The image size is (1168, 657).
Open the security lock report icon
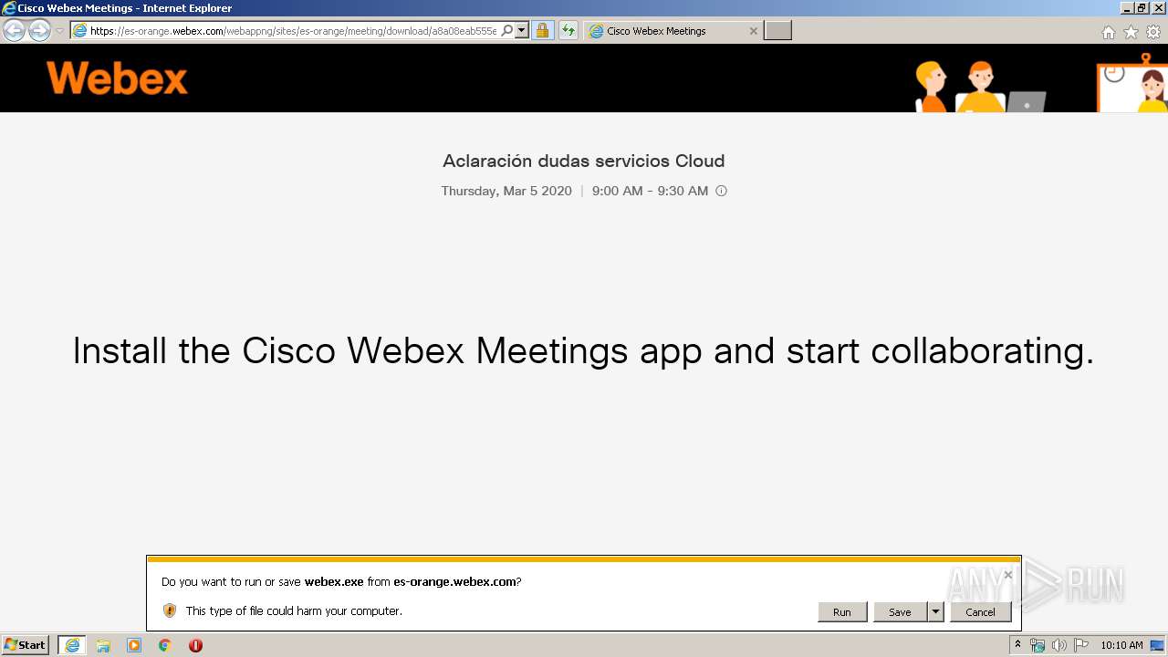click(543, 31)
